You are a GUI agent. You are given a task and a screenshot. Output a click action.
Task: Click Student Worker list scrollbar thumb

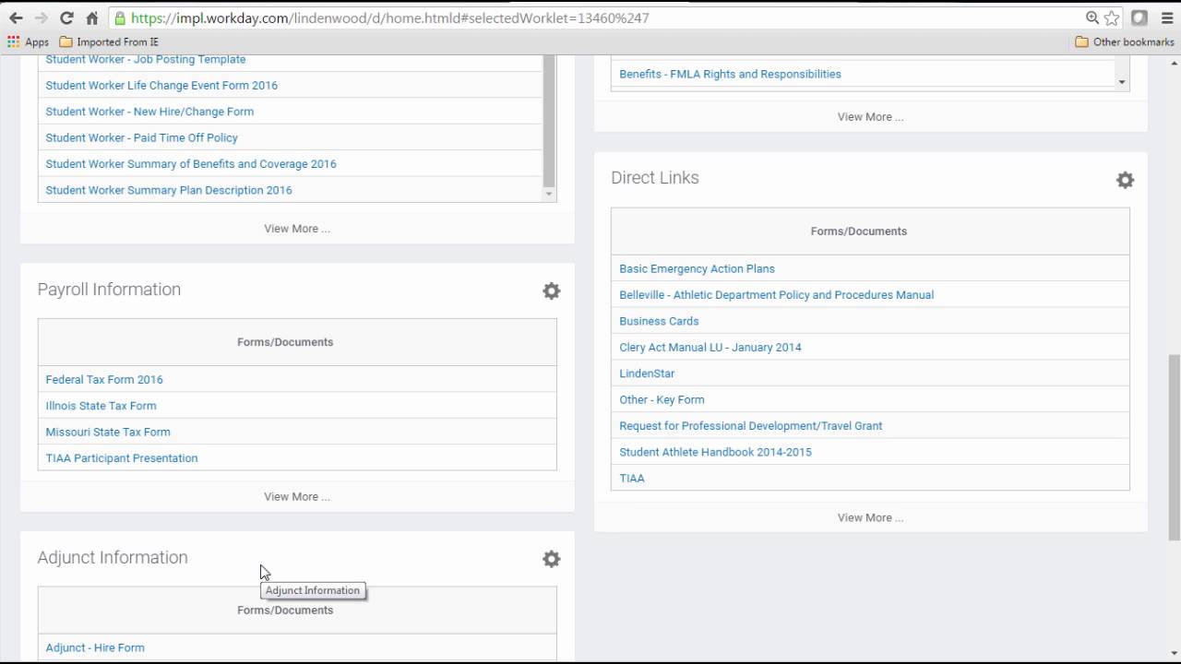(x=549, y=120)
